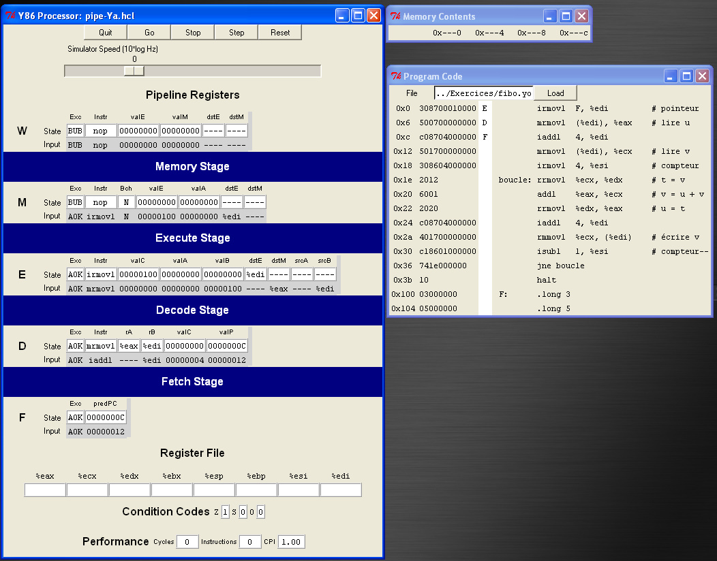Select the .long 5 line at 0x104

tap(550, 308)
